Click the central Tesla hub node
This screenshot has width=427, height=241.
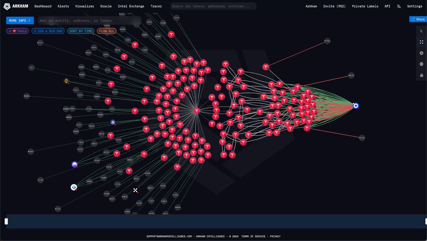coord(196,111)
